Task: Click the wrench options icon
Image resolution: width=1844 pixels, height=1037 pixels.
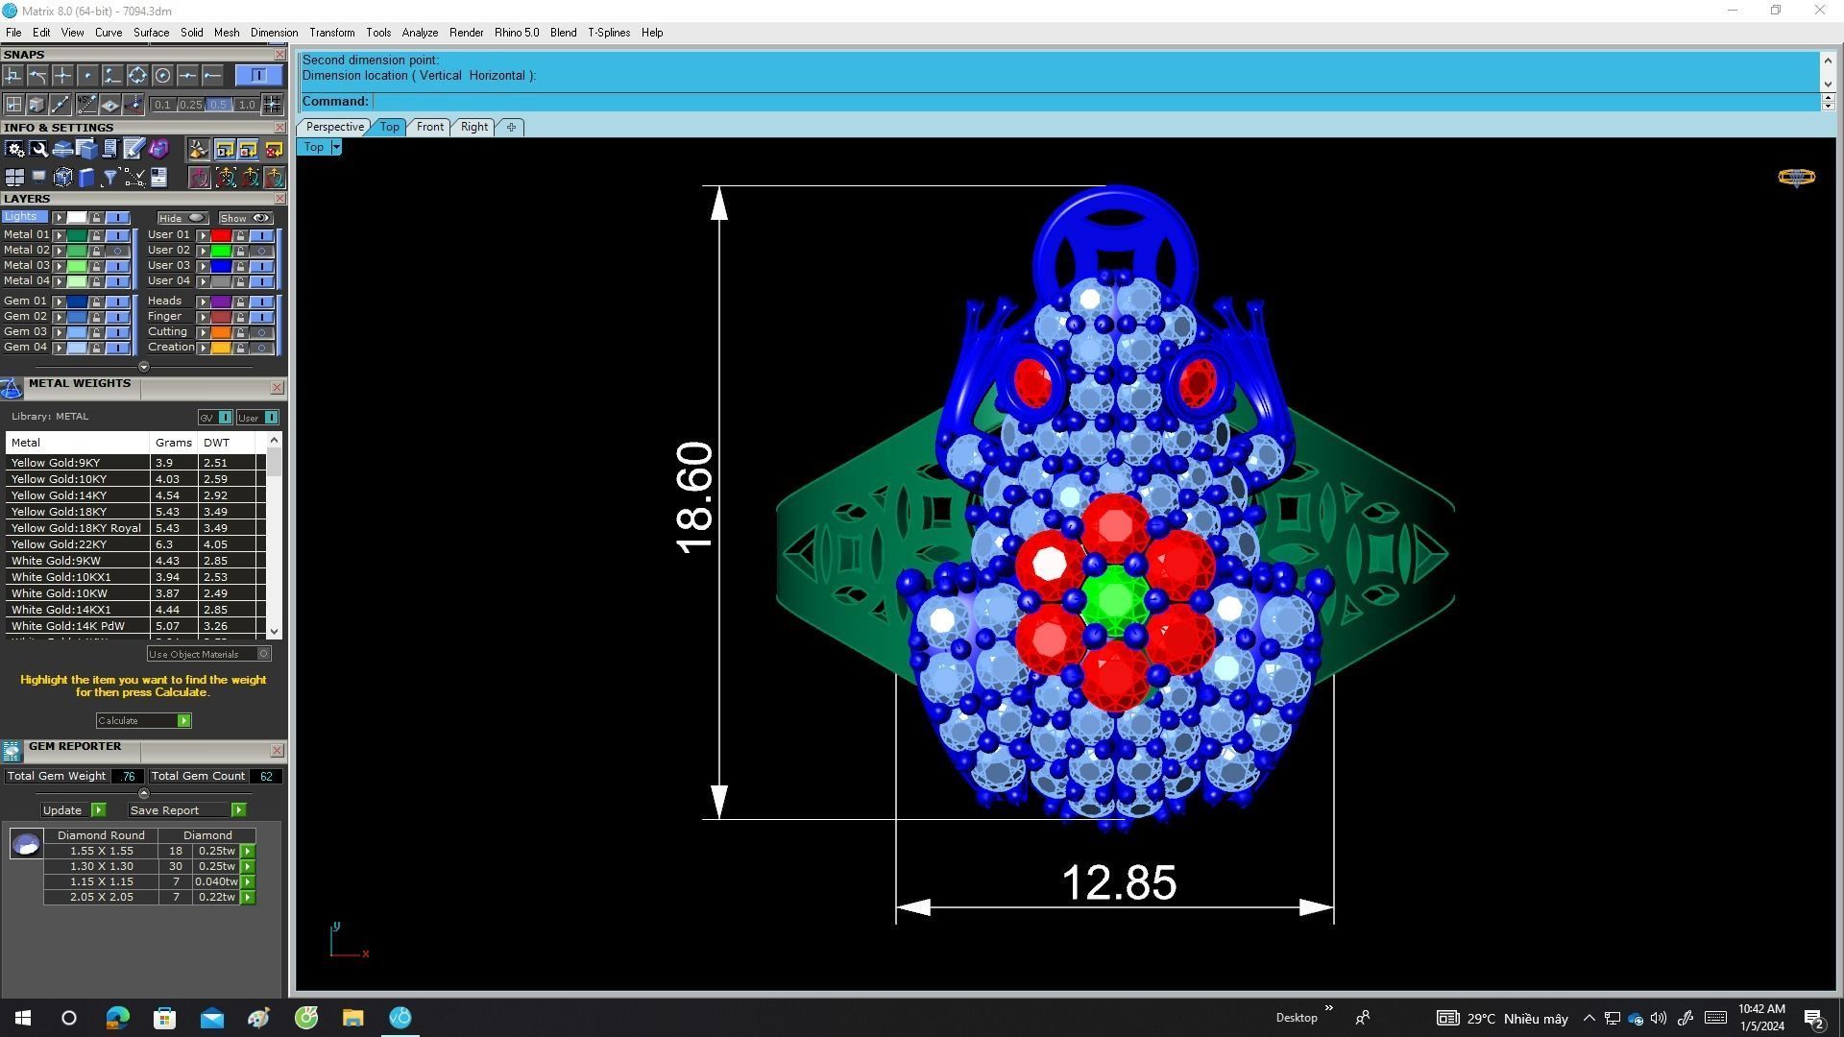Action: pyautogui.click(x=38, y=150)
